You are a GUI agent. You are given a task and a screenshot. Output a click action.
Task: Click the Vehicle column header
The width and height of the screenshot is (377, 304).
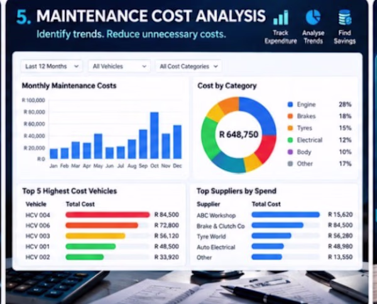coord(36,204)
